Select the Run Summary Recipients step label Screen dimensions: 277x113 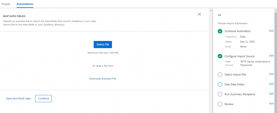(x=240, y=94)
